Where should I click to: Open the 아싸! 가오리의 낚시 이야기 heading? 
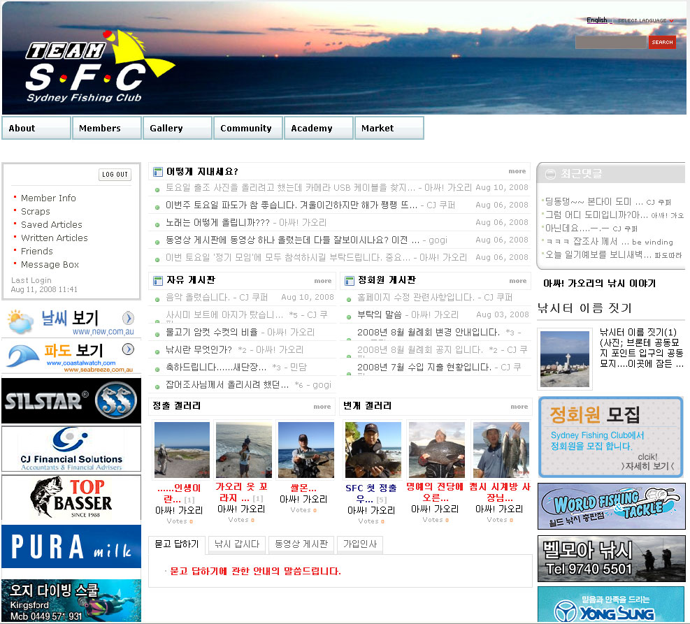coord(599,283)
